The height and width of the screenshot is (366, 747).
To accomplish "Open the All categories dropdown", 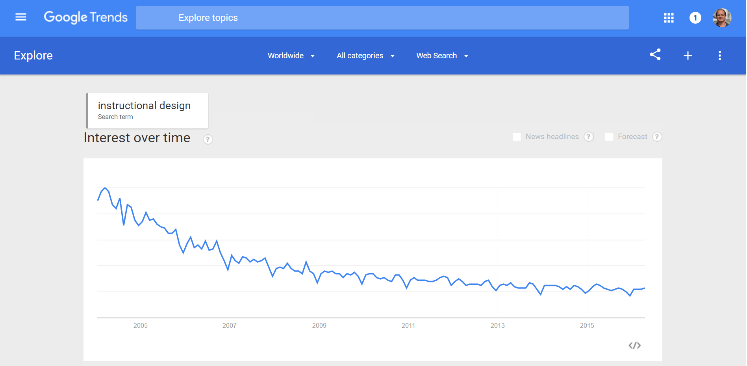I will pyautogui.click(x=365, y=56).
